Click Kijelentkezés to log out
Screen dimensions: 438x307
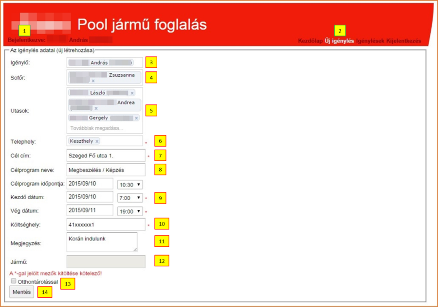click(403, 41)
